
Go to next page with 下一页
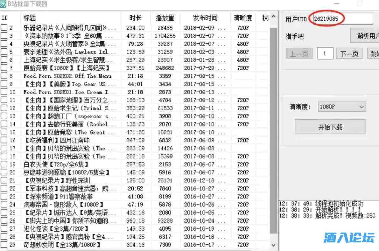[x=349, y=54]
